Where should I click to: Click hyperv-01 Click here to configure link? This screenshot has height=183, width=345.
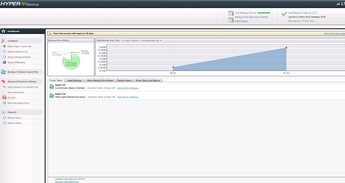click(128, 88)
